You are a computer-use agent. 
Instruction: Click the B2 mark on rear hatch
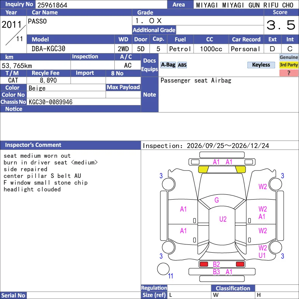tap(216, 265)
